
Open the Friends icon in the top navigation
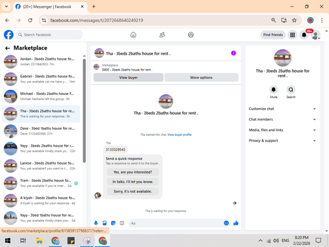[x=162, y=35]
